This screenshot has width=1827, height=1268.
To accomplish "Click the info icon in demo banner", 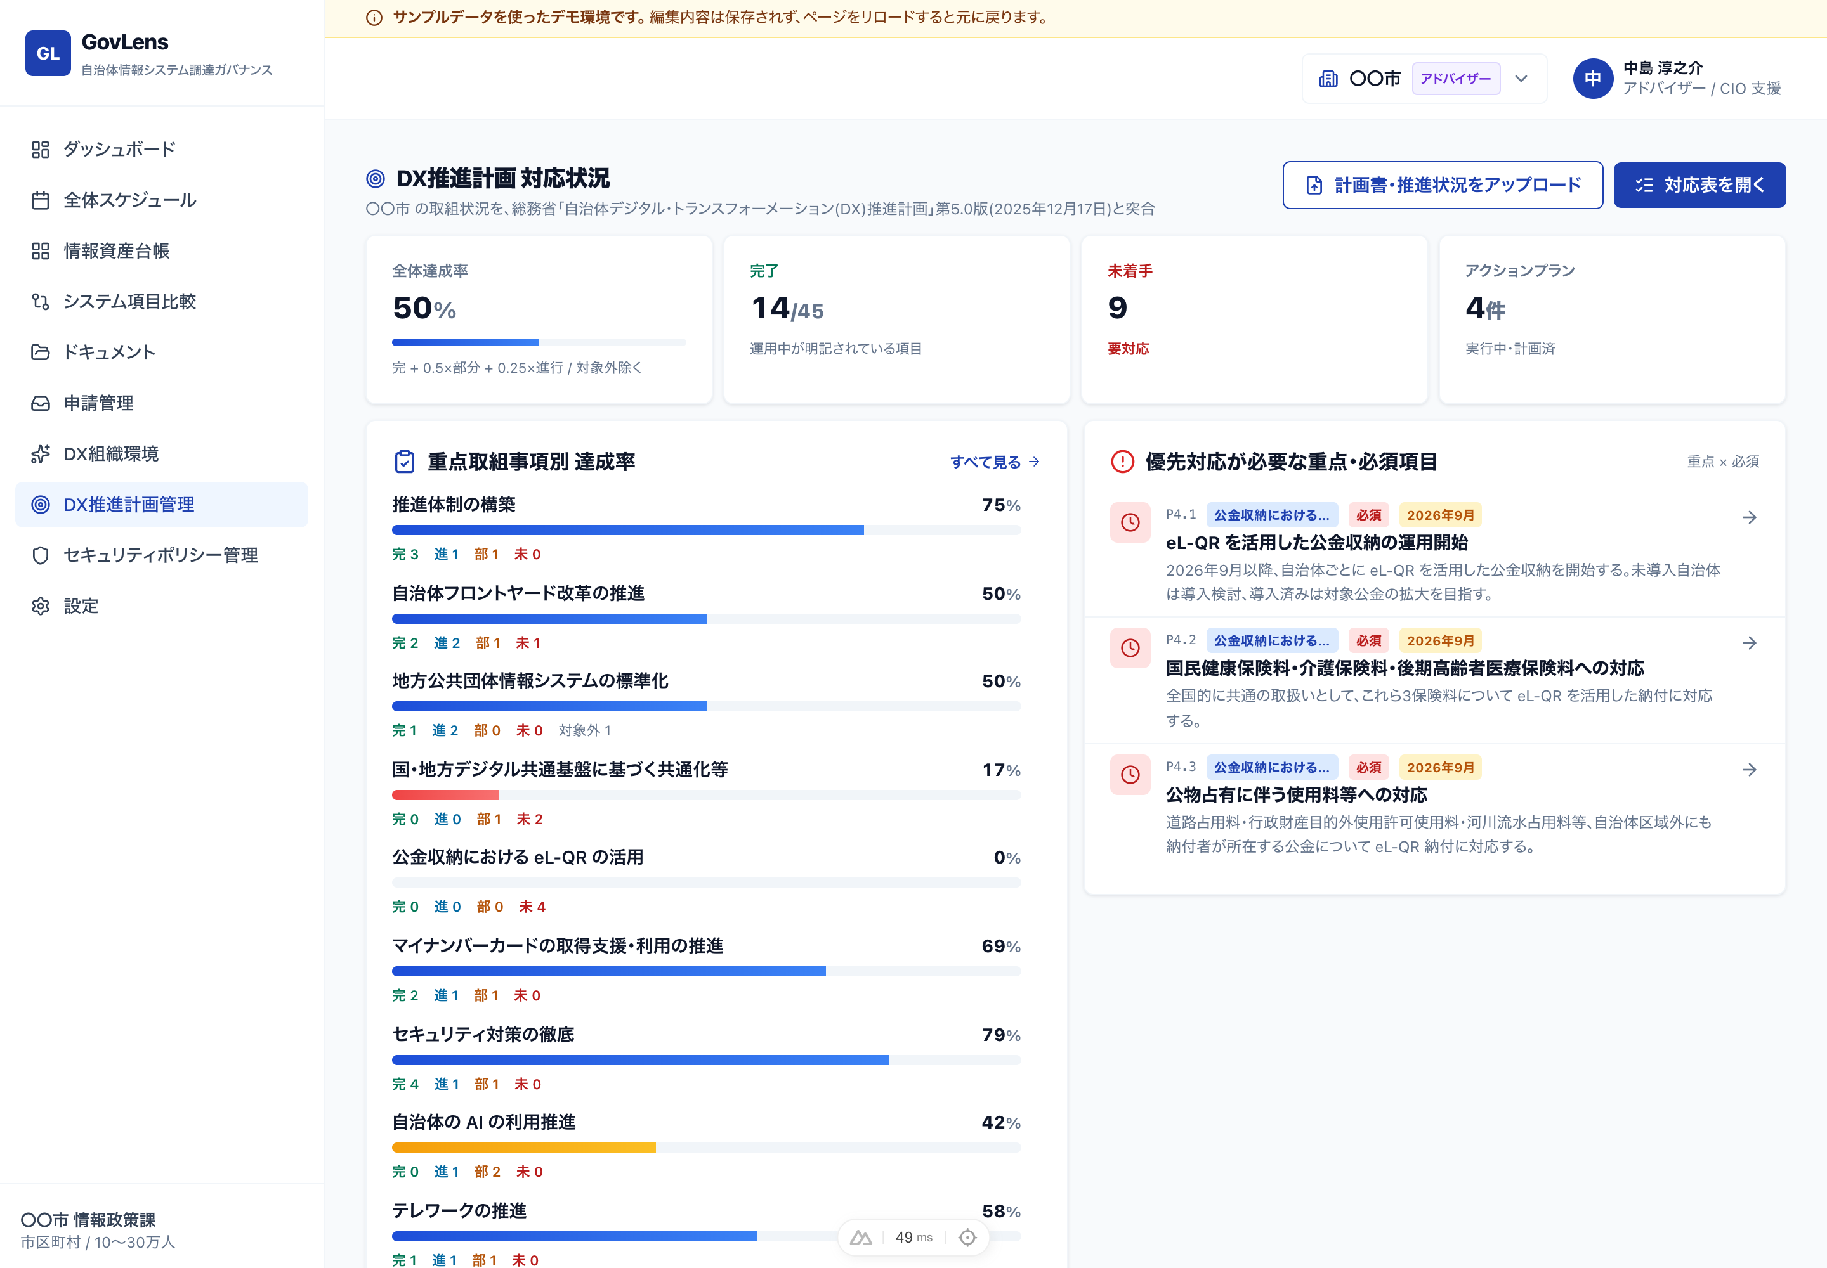I will point(374,18).
